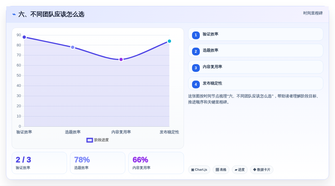Select the 验证效率 data point on the chart

click(x=24, y=37)
